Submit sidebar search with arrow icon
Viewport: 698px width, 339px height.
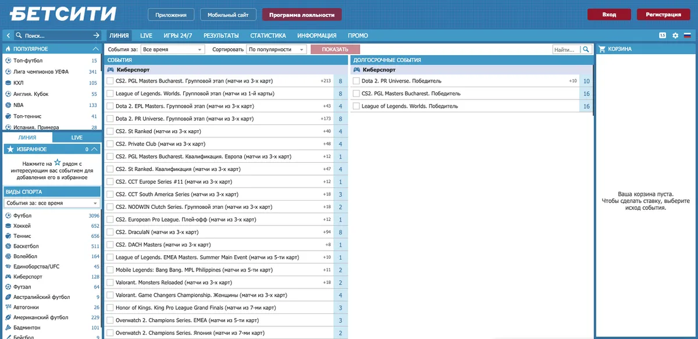pos(97,35)
